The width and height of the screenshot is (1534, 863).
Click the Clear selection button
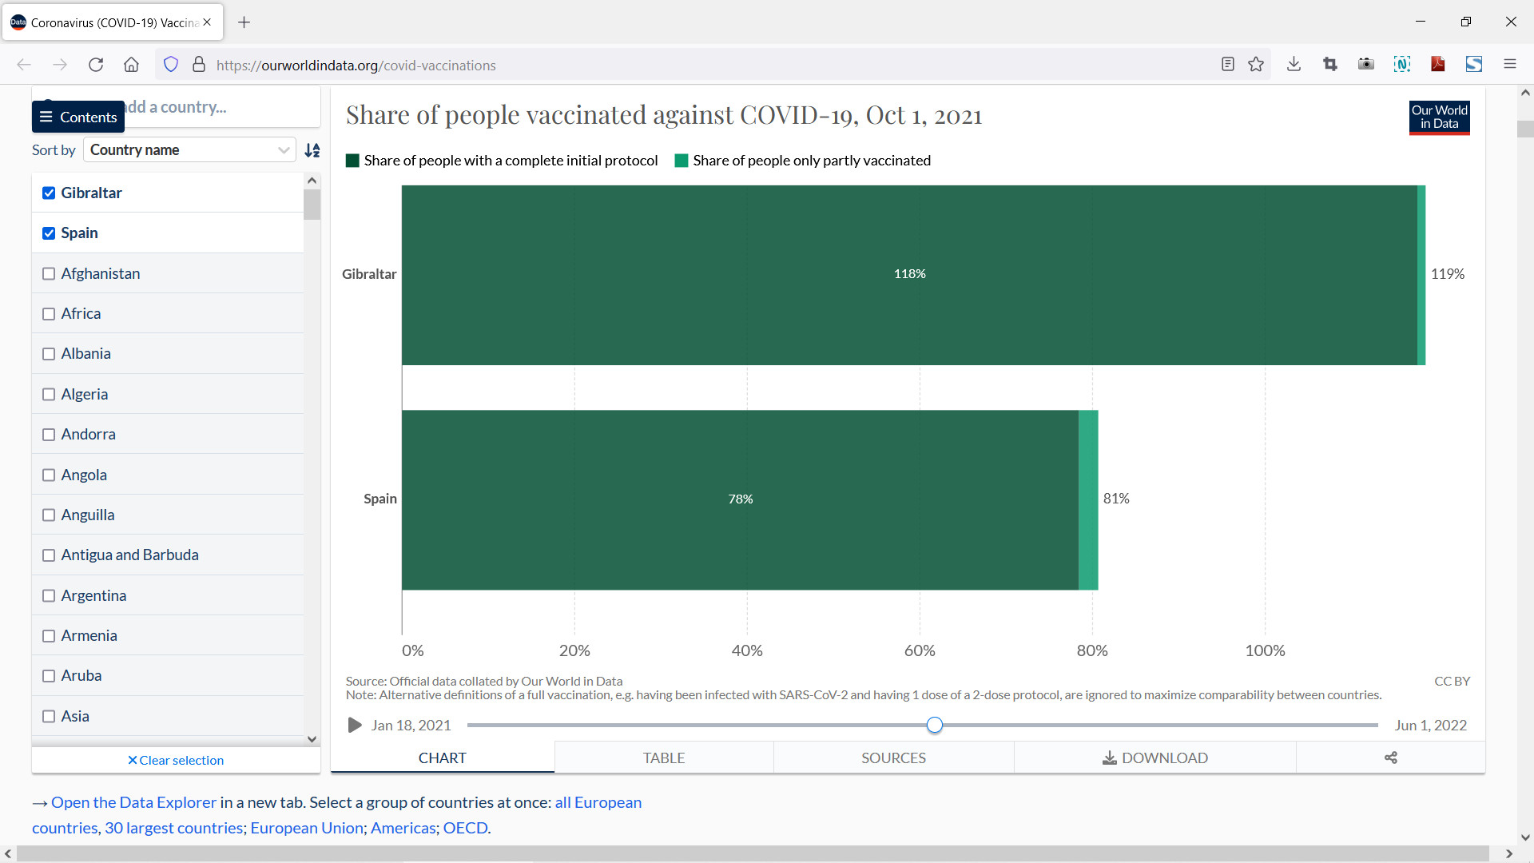coord(176,760)
